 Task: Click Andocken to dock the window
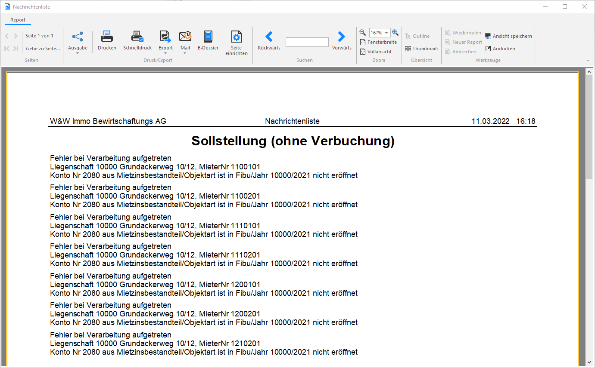coord(500,49)
